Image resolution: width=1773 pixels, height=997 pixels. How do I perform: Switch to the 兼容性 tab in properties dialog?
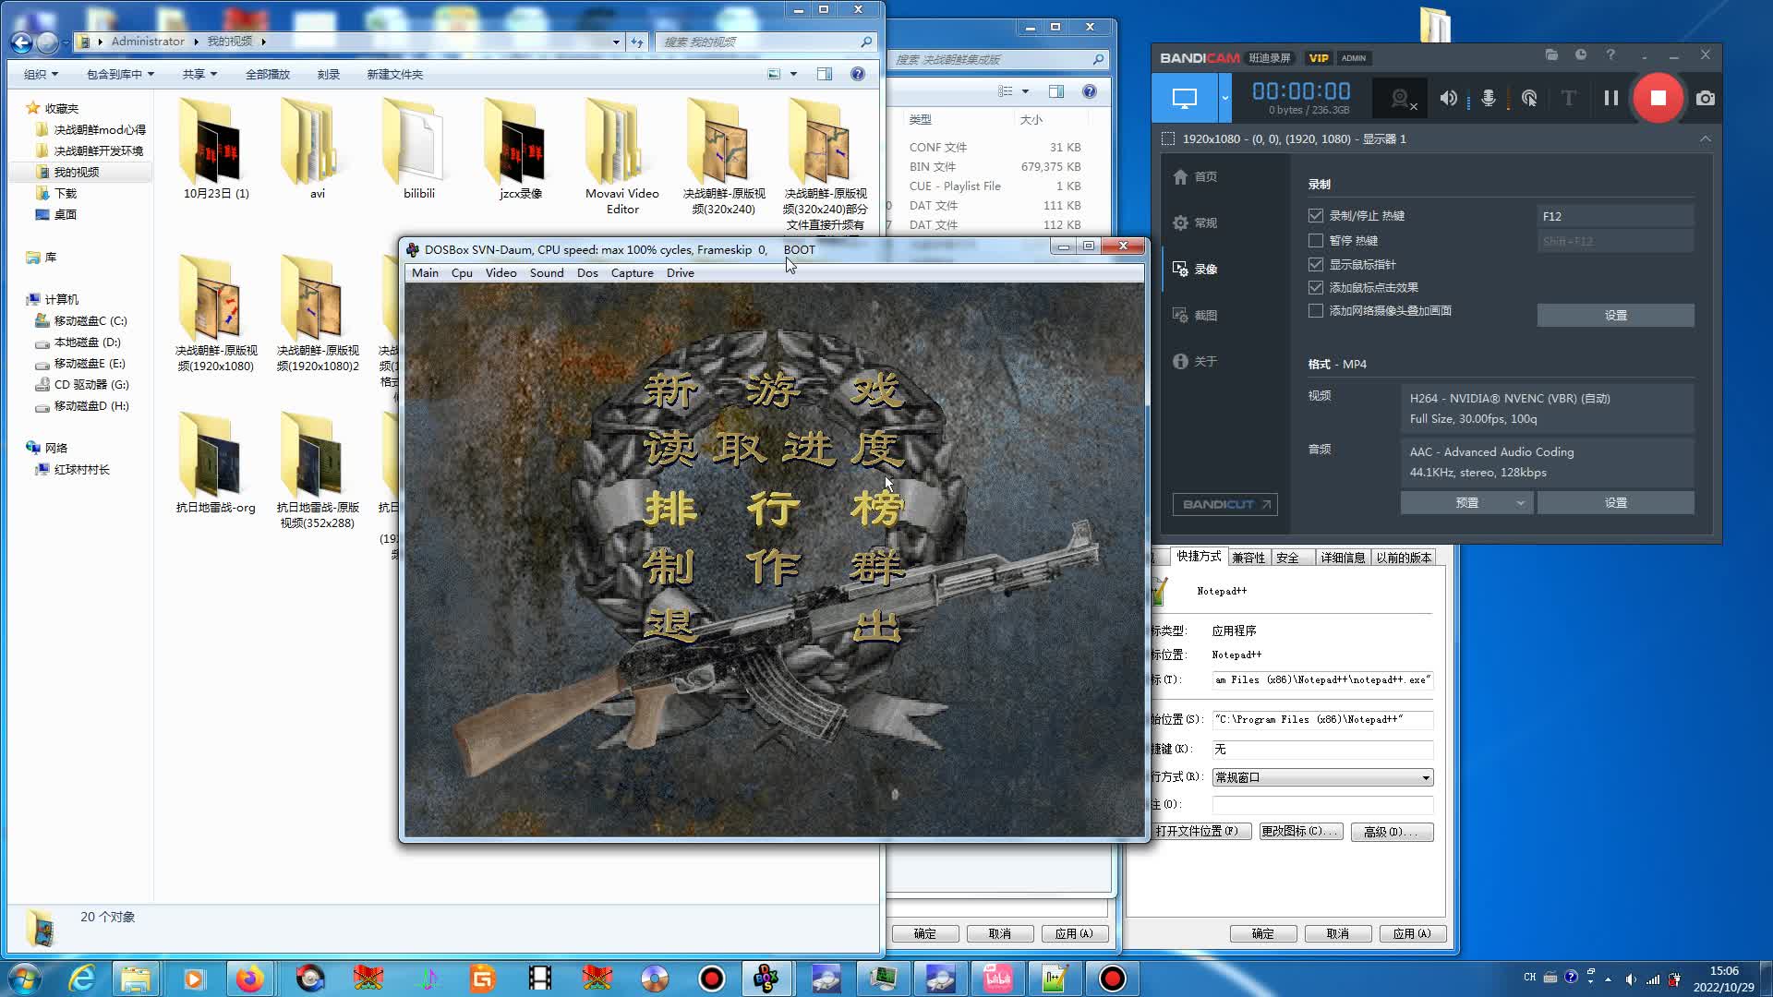(1248, 558)
